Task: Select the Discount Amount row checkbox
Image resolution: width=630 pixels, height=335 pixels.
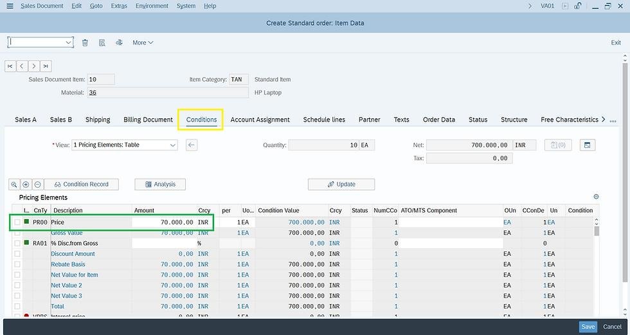Action: click(x=17, y=254)
